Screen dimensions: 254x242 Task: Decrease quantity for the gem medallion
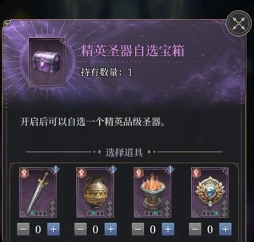[x=195, y=229]
